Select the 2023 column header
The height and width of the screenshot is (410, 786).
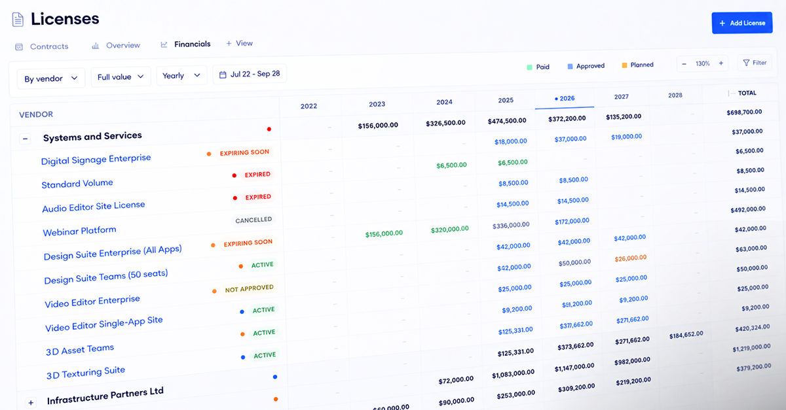pos(377,104)
